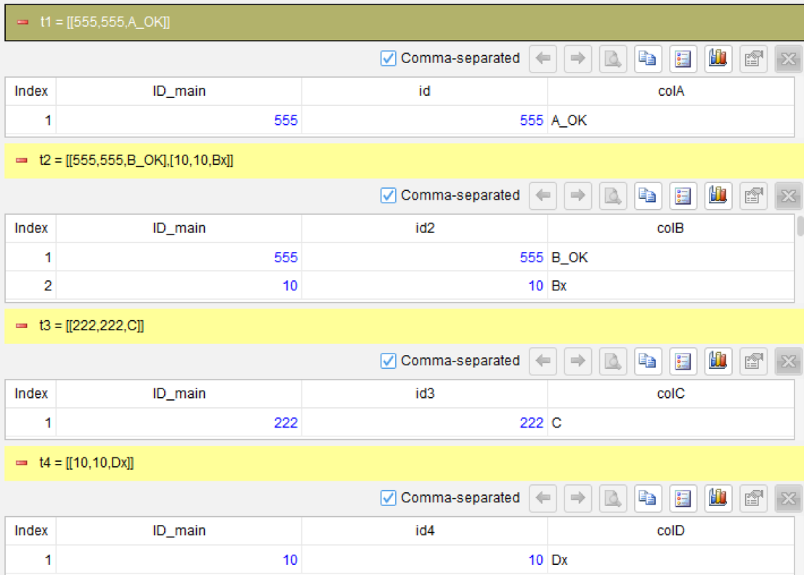Image resolution: width=804 pixels, height=575 pixels.
Task: Collapse the t4 variable section
Action: click(x=22, y=462)
